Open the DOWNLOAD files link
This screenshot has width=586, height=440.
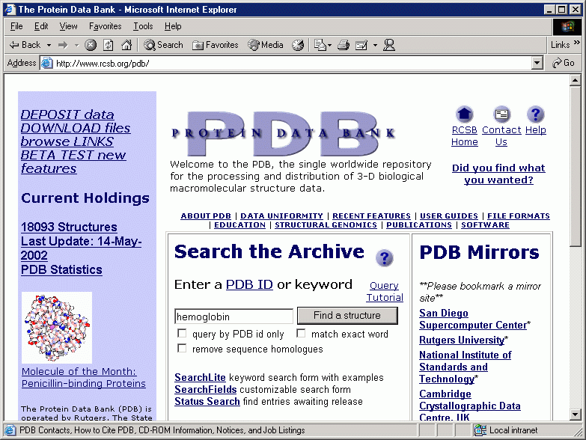click(76, 128)
